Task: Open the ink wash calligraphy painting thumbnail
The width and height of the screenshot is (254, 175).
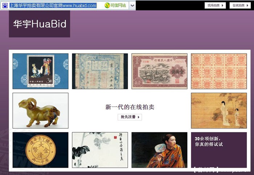Action: click(x=100, y=150)
